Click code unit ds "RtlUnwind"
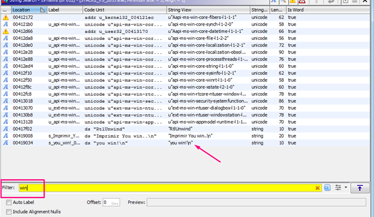This screenshot has height=217, width=374. [x=105, y=129]
